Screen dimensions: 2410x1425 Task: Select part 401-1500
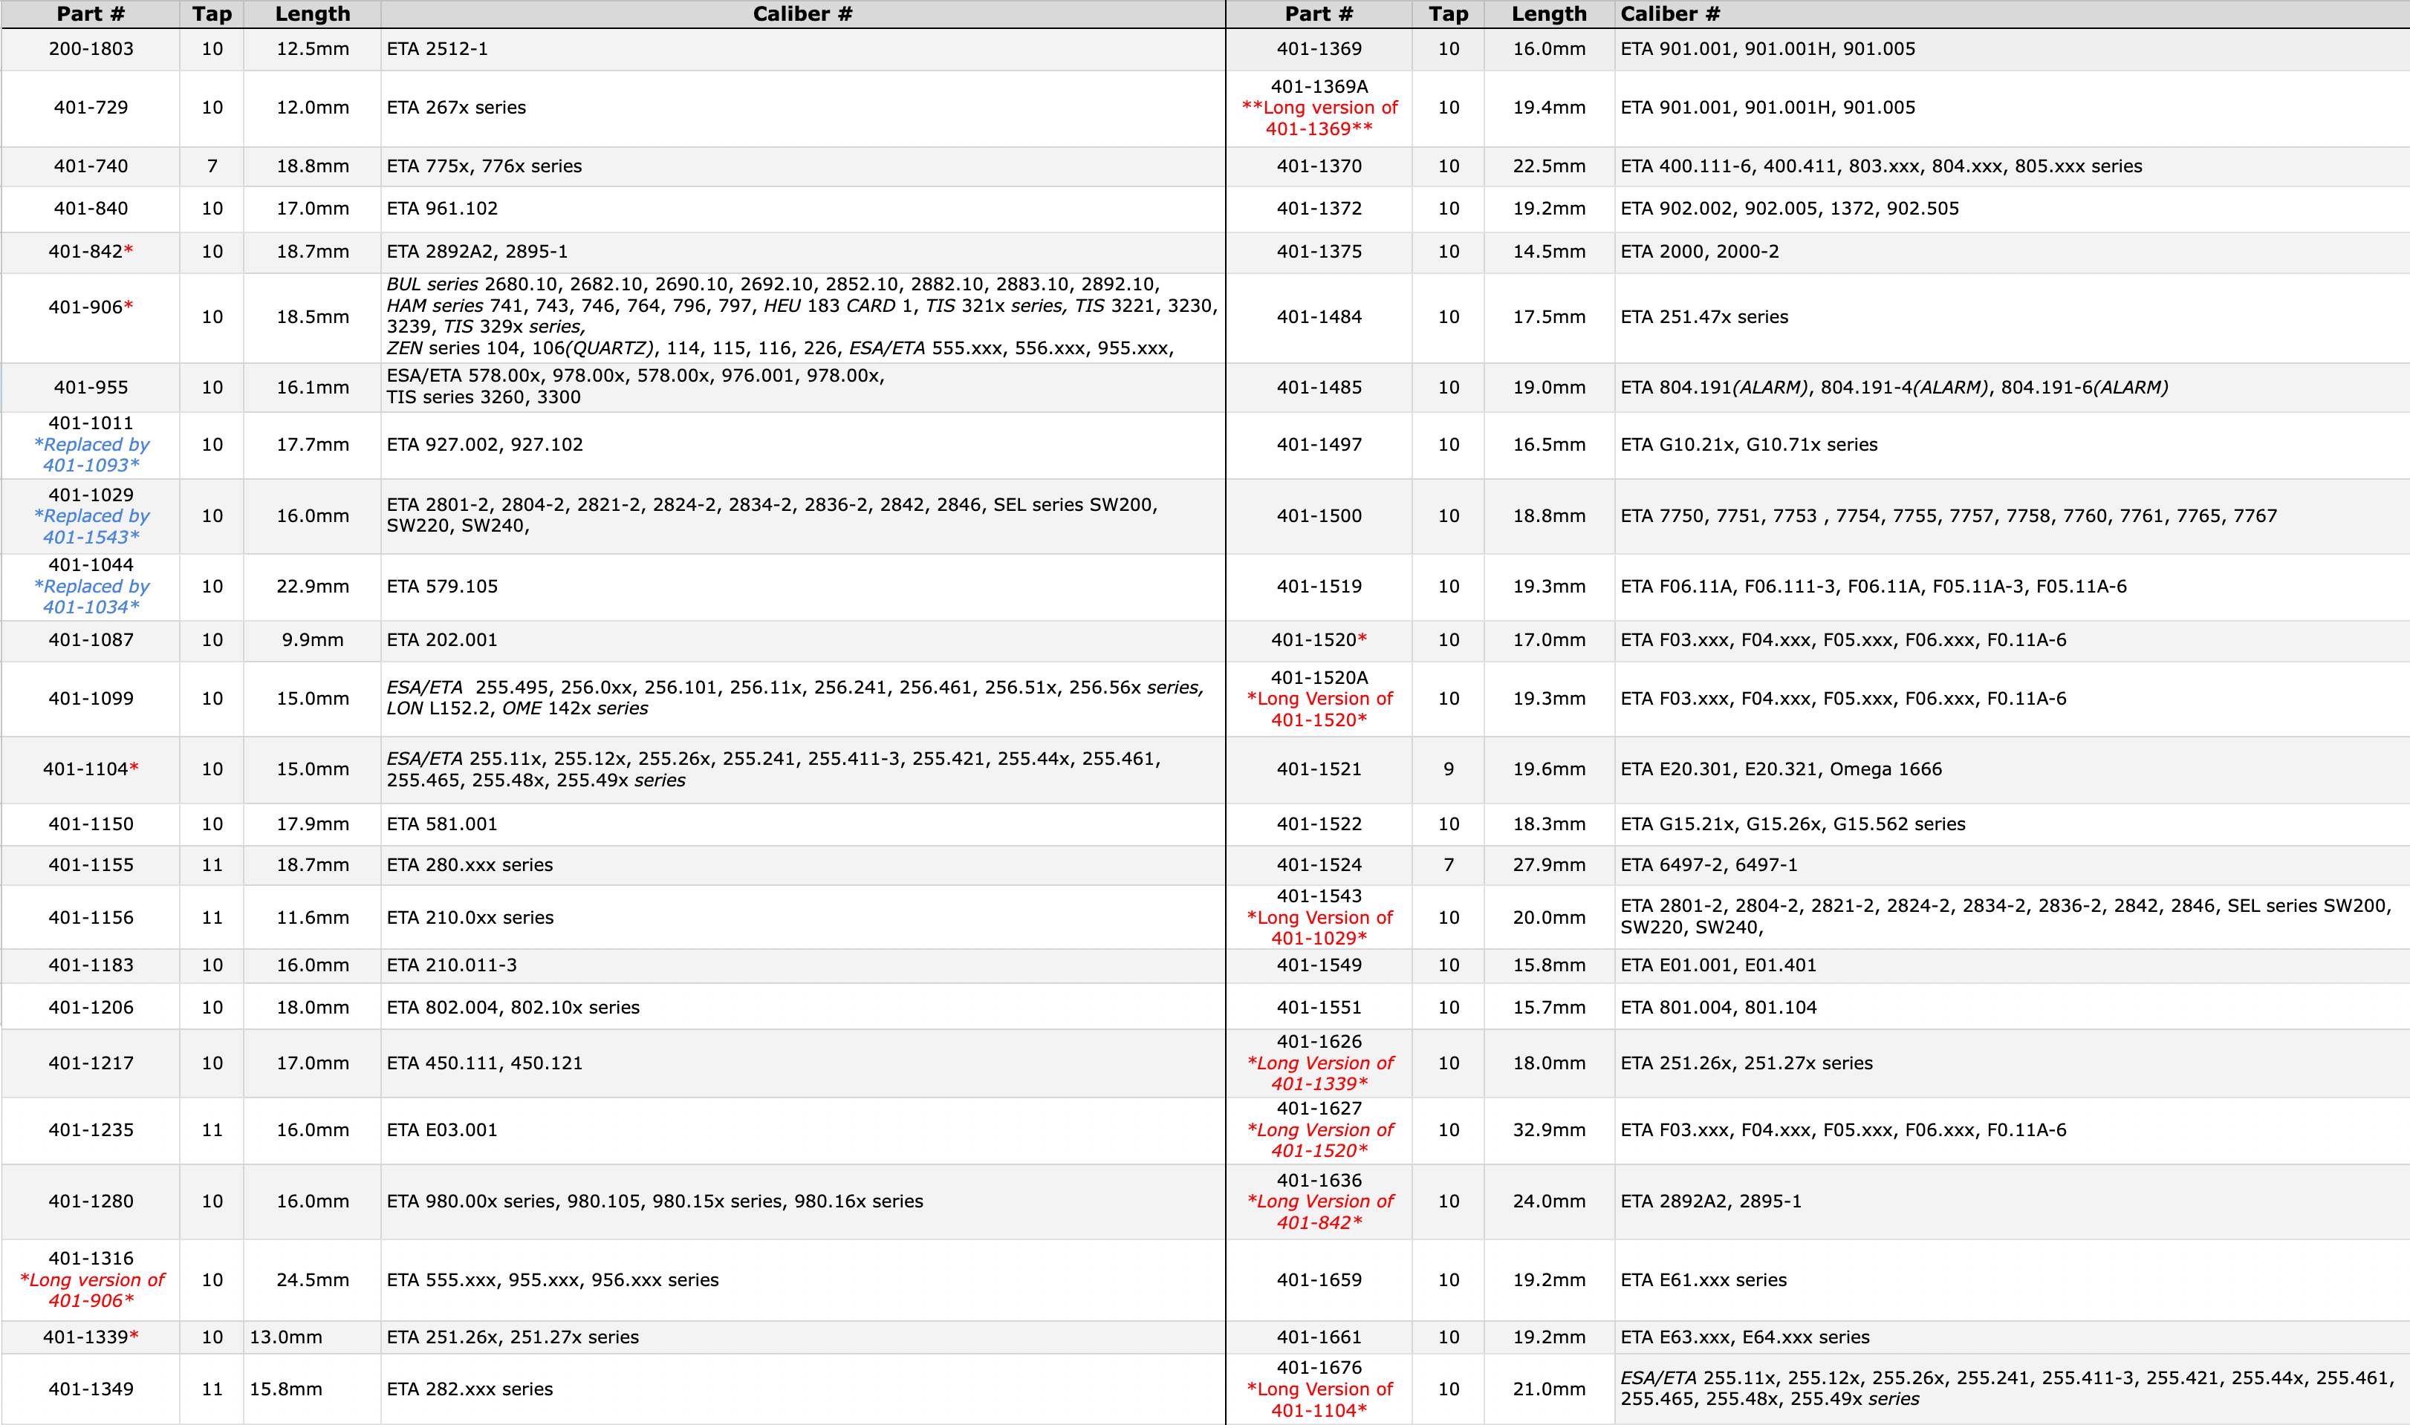[1319, 515]
